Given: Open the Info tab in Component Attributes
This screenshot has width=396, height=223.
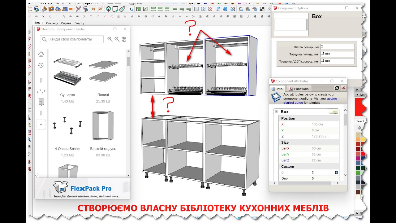Looking at the screenshot, I should pos(277,89).
